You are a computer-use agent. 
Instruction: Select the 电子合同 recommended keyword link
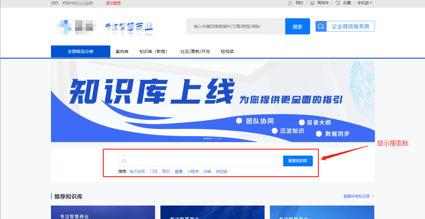point(137,172)
